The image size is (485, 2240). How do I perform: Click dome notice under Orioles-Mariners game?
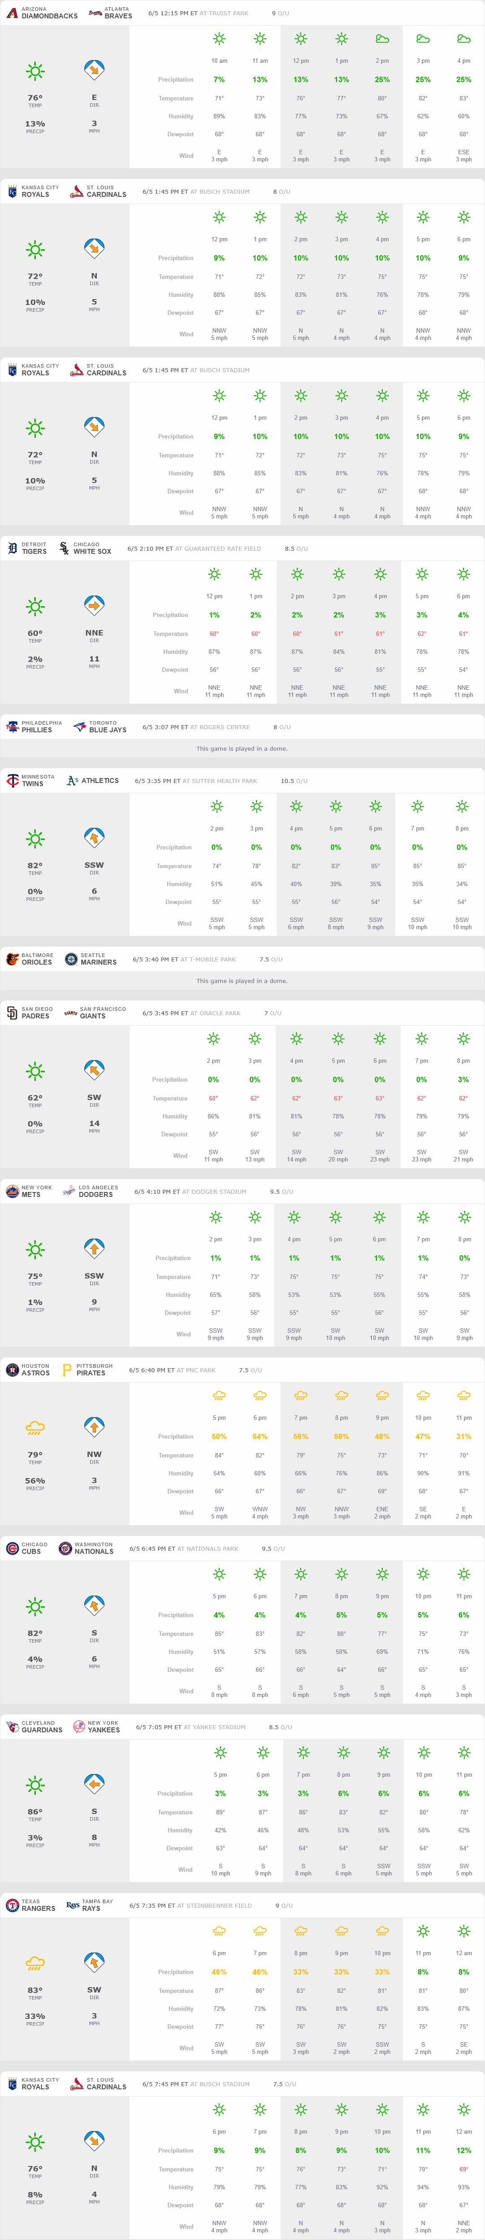(242, 981)
